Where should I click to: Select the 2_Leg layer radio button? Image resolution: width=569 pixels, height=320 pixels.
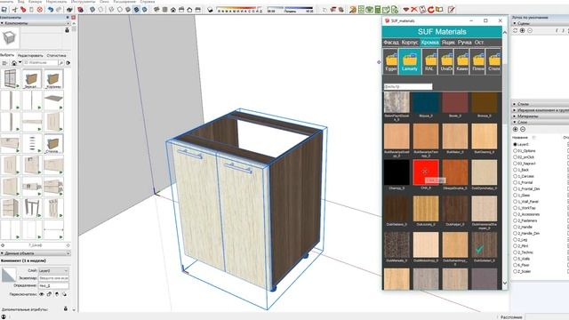pos(515,239)
